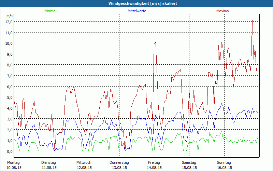Screen dimensions: 273x171
Task: Click the Dienstag day label
Action: tap(48, 163)
